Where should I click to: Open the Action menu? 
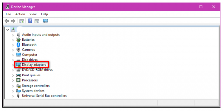click(x=20, y=14)
